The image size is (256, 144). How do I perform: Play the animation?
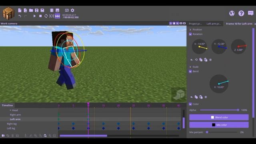tap(34, 16)
